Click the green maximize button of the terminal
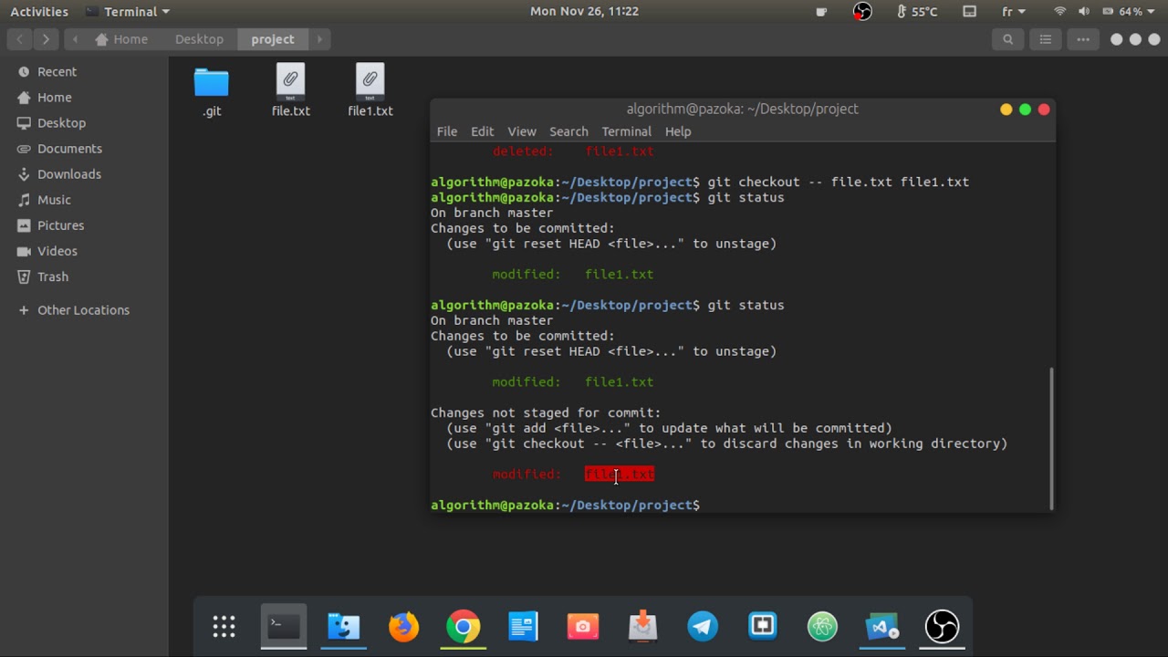The height and width of the screenshot is (657, 1168). pos(1025,109)
